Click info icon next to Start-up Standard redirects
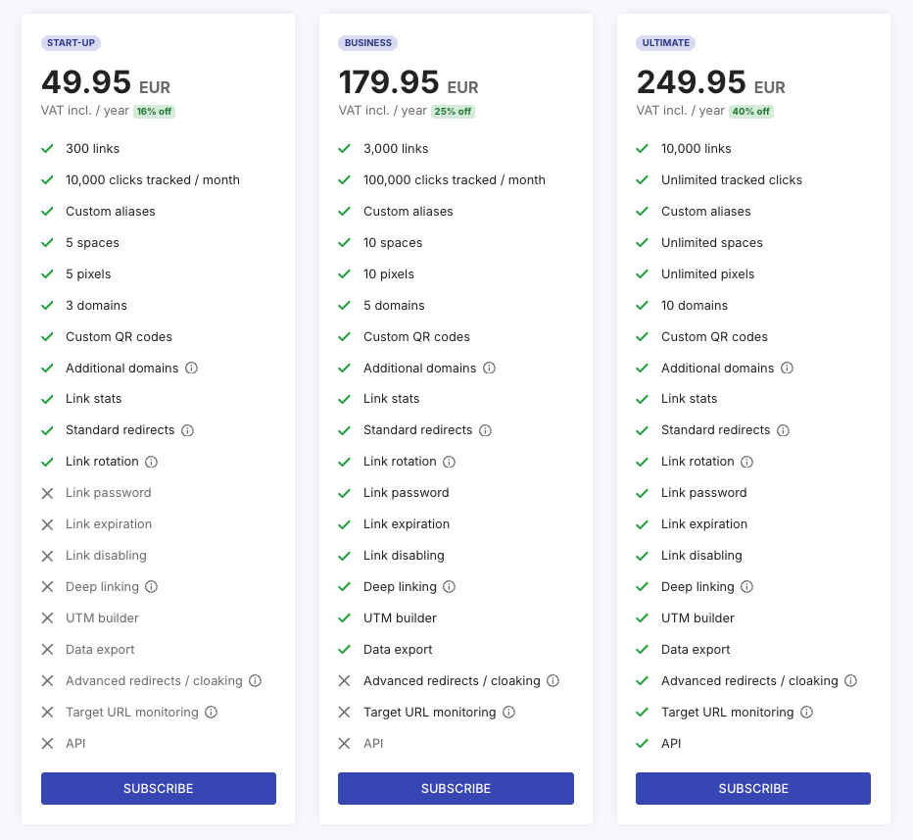This screenshot has width=913, height=840. click(188, 430)
